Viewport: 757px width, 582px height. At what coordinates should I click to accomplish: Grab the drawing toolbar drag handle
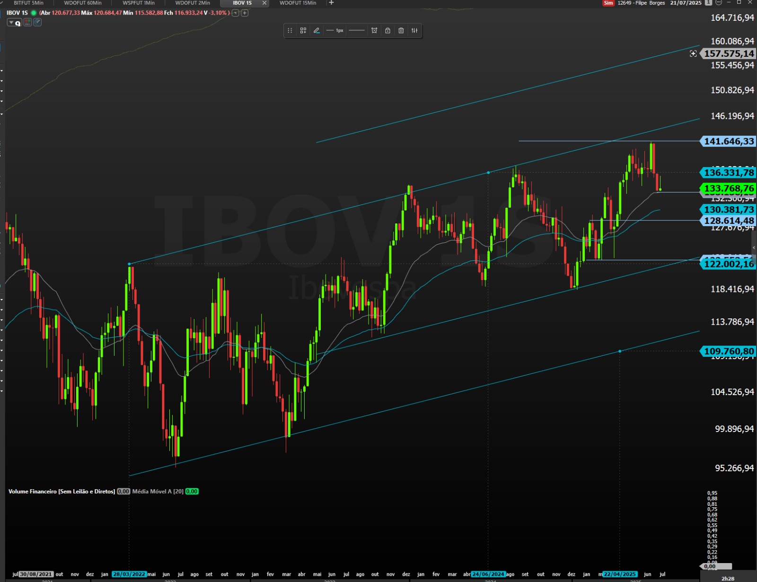tap(290, 30)
